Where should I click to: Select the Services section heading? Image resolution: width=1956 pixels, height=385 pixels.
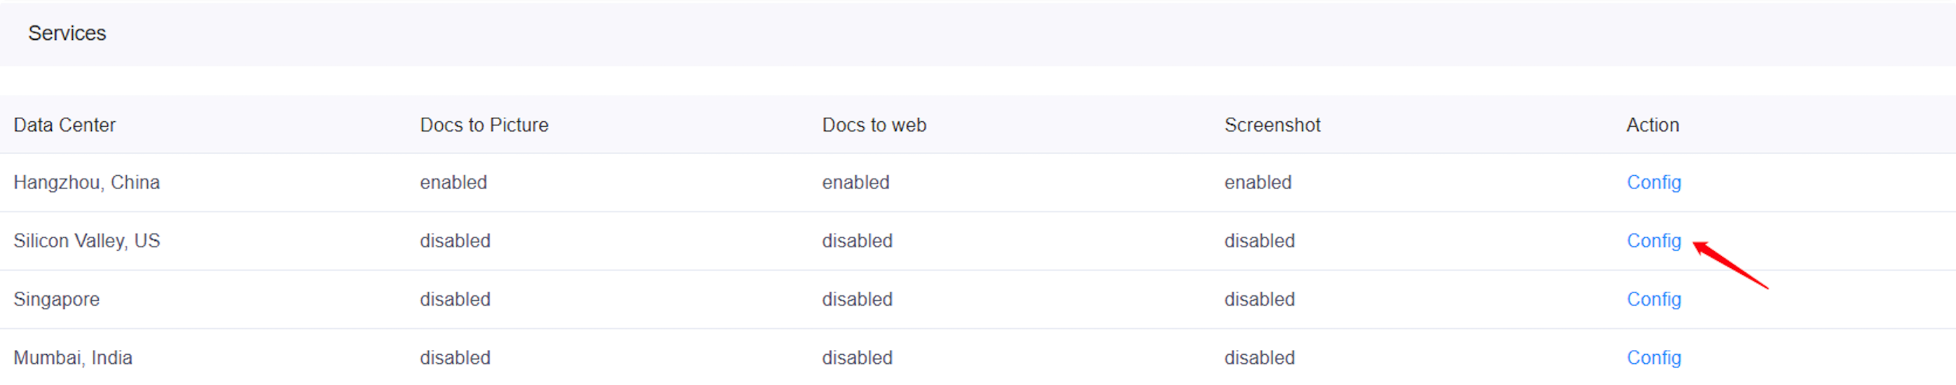[67, 34]
